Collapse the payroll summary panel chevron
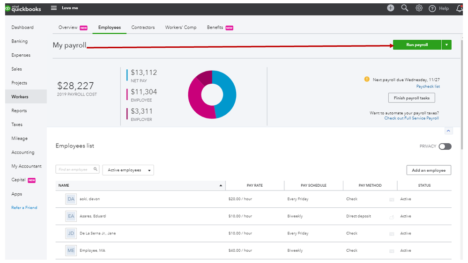468x263 pixels. (448, 131)
